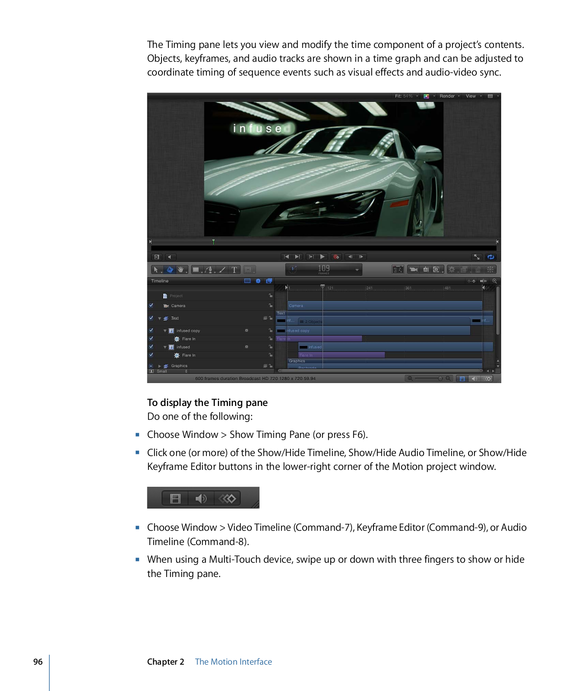Image resolution: width=576 pixels, height=691 pixels.
Task: Step to previous frame
Action: pyautogui.click(x=351, y=257)
